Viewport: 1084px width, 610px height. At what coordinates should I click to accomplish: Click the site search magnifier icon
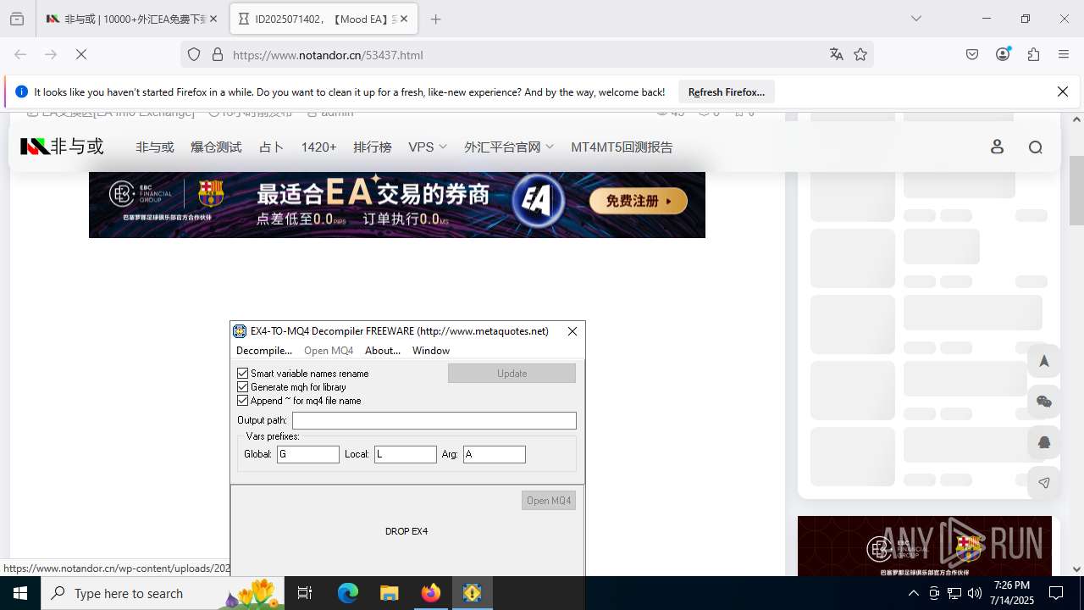click(x=1035, y=147)
